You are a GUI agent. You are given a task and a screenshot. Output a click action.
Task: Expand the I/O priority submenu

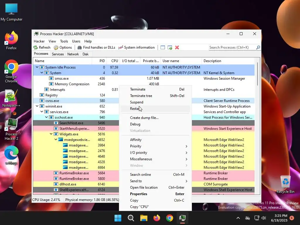tap(155, 153)
